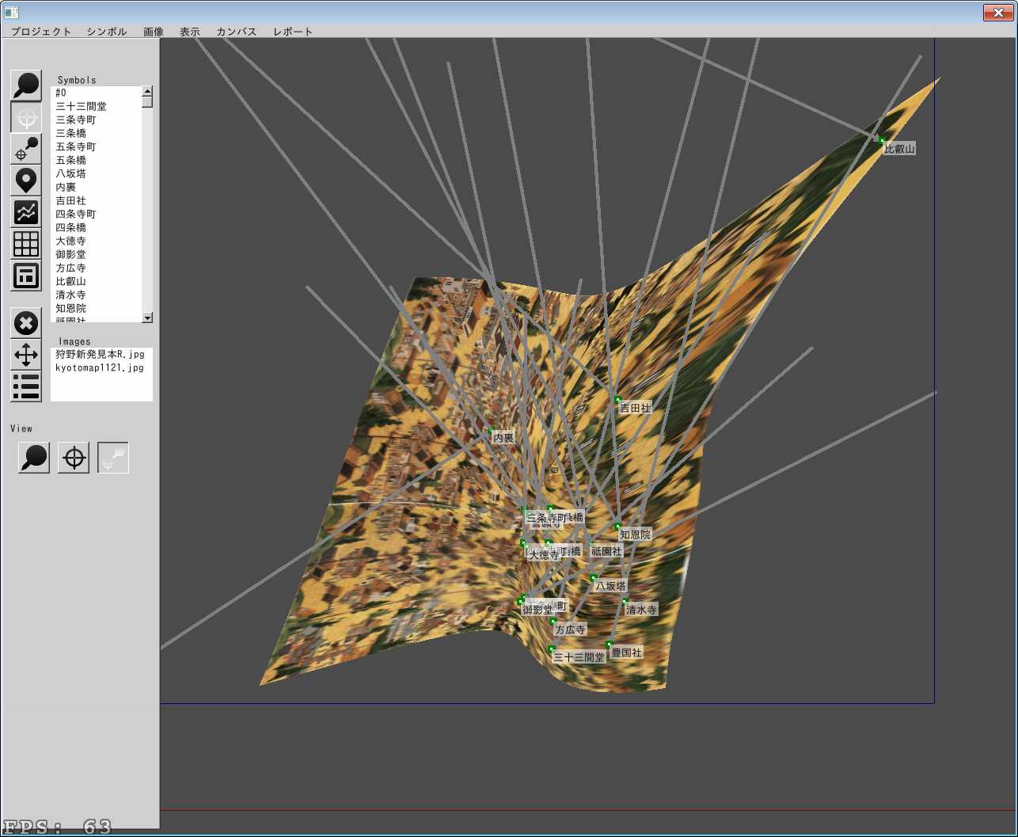Select 知恩院 in Symbols list
This screenshot has width=1018, height=837.
[x=96, y=309]
